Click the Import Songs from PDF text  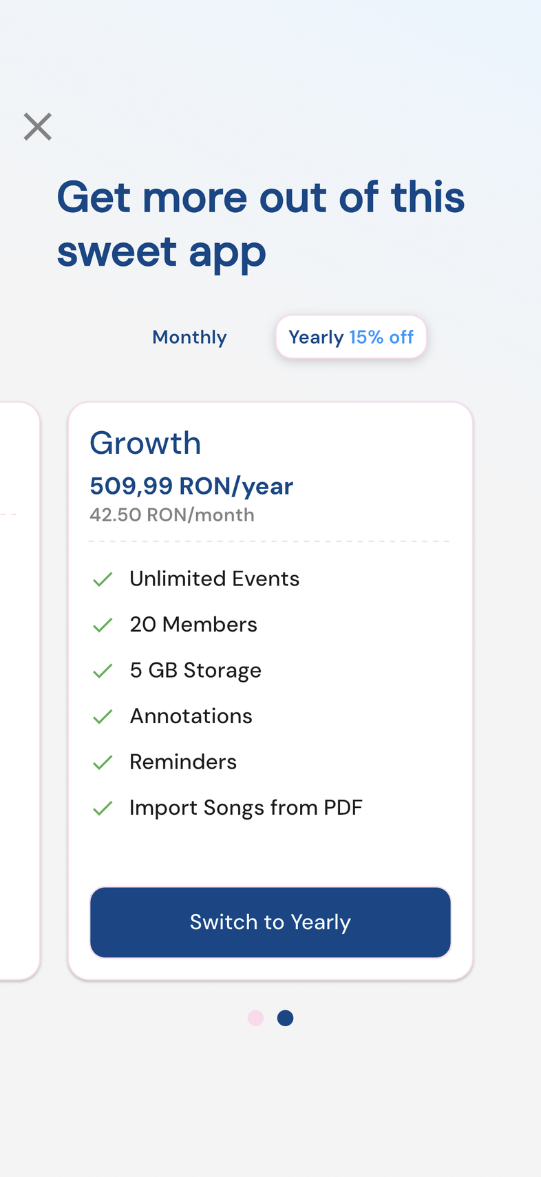(246, 808)
